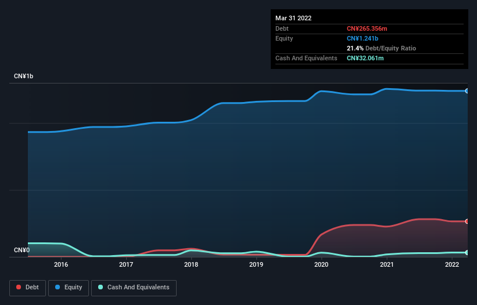This screenshot has height=305, width=477.
Task: Click the tooltip's Debt row label
Action: (x=282, y=28)
